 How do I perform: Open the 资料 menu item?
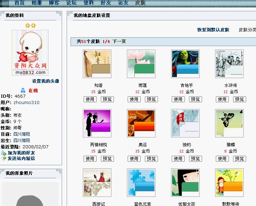click(89, 3)
